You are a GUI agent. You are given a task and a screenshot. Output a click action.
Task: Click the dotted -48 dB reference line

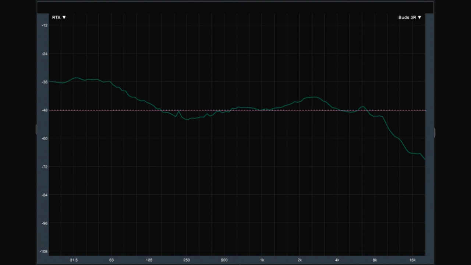pos(235,110)
